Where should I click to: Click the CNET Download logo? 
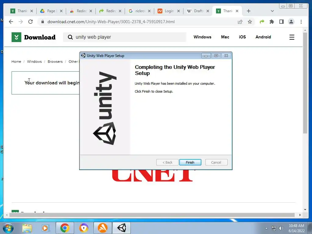pos(34,37)
